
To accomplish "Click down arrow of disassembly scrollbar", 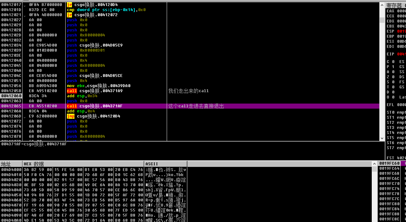I will pyautogui.click(x=382, y=138).
